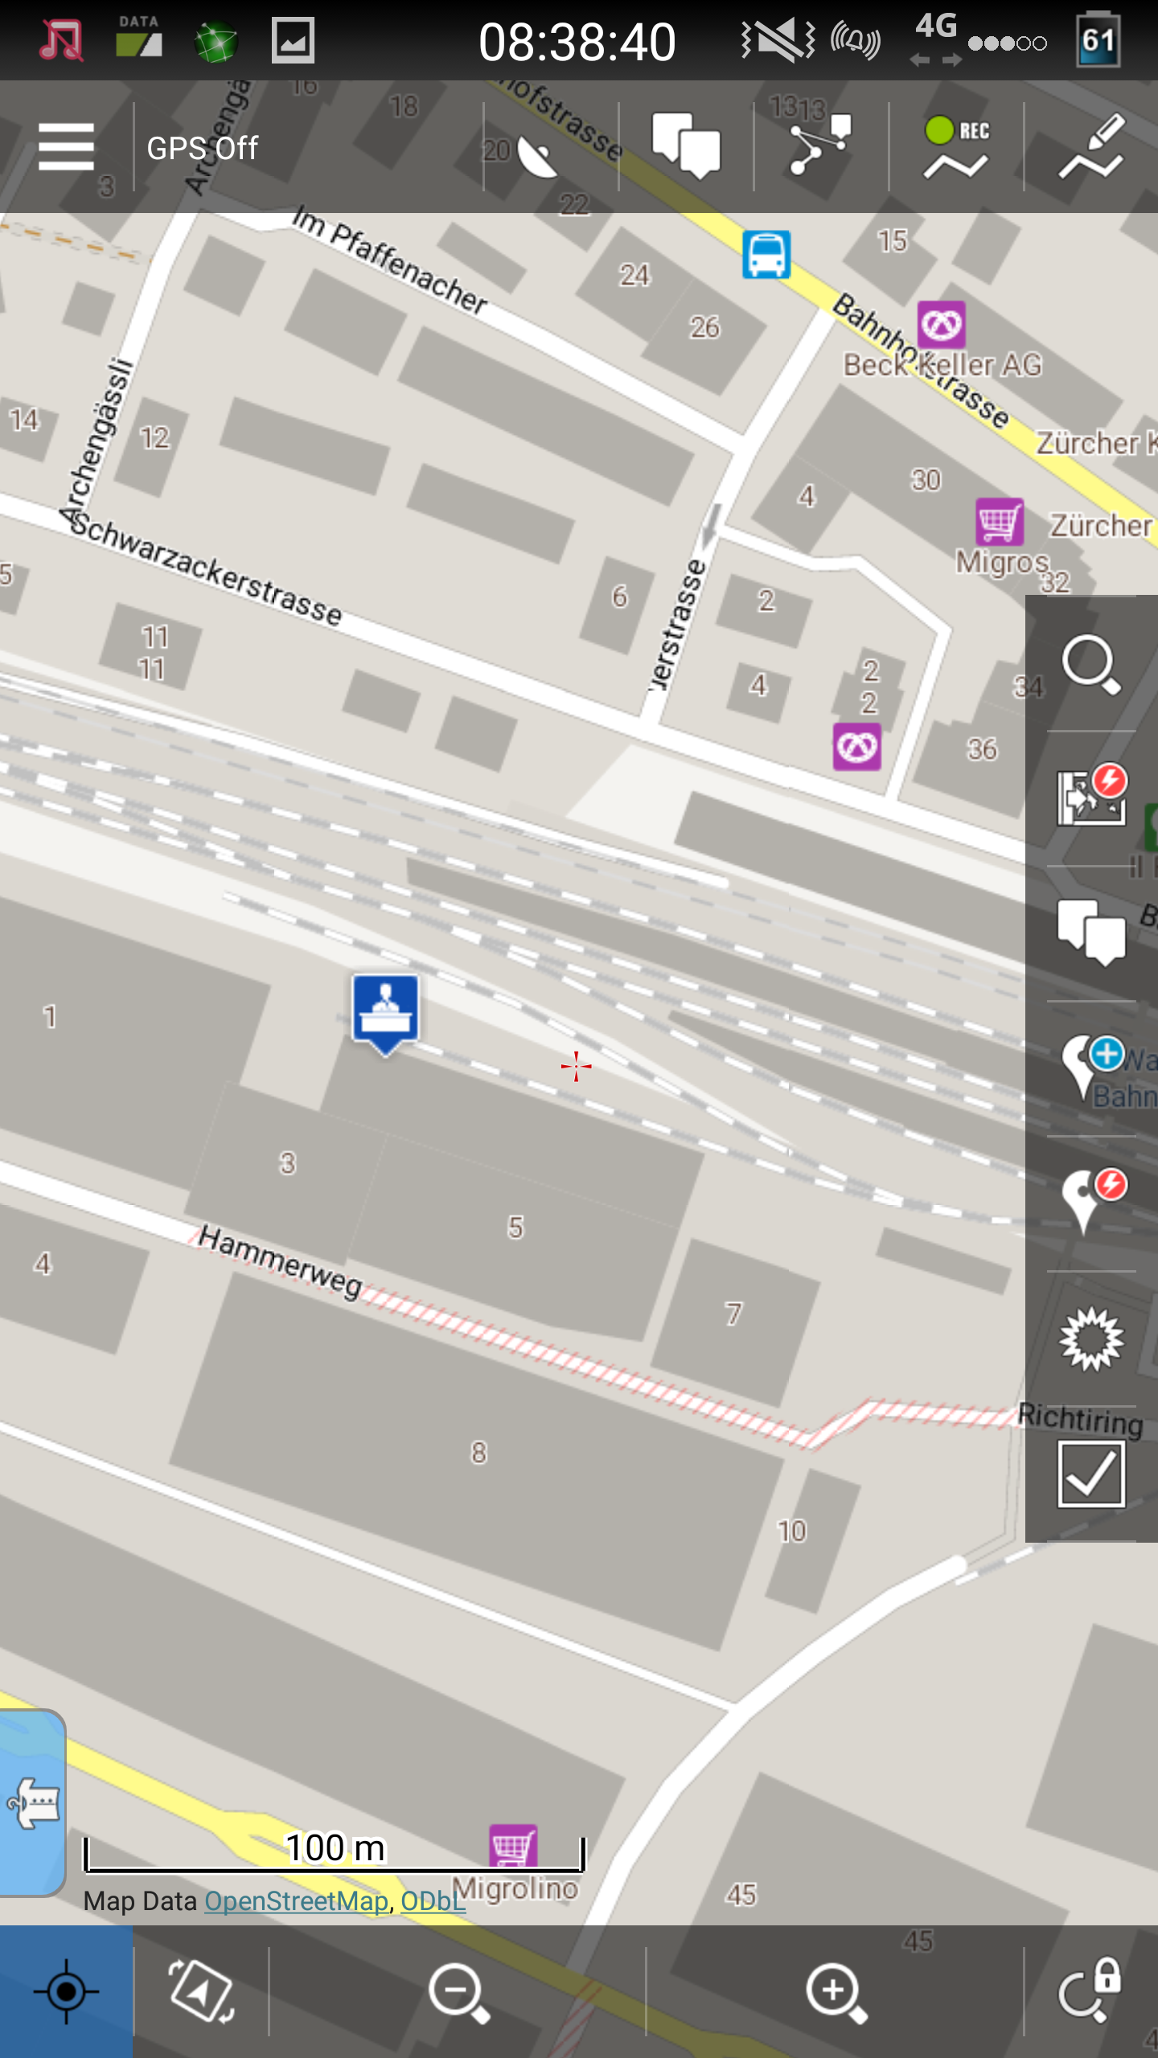Open the side panel chat bubbles icon
The image size is (1158, 2058).
1091,932
